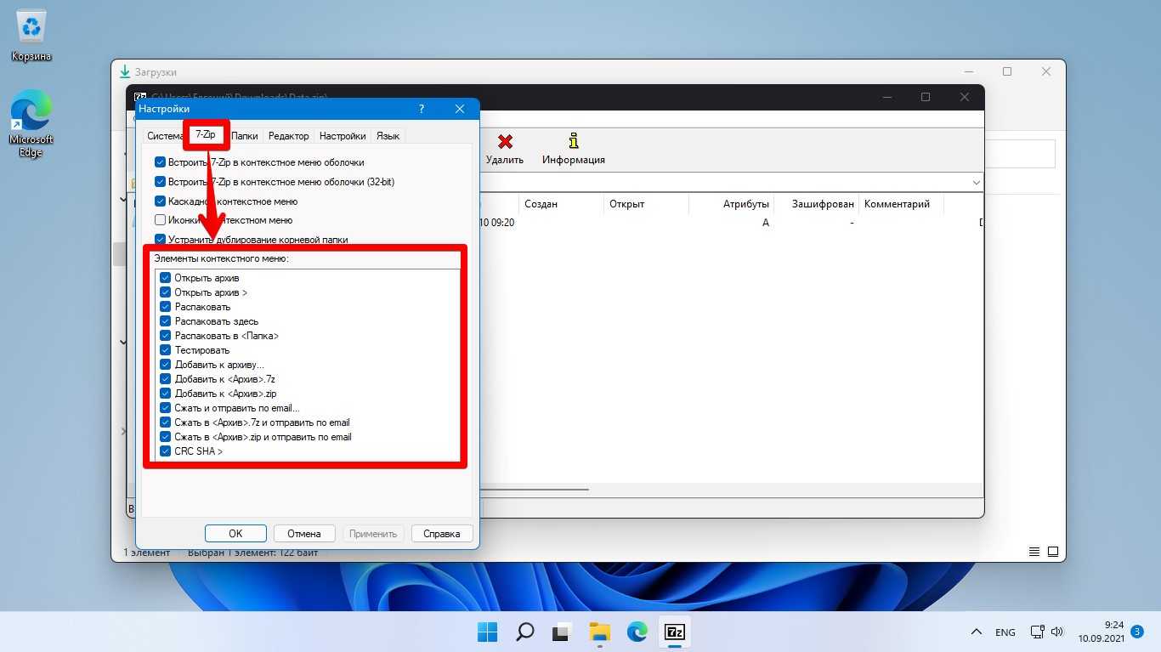Image resolution: width=1161 pixels, height=652 pixels.
Task: Uncheck the Тестировать context menu item
Action: (166, 350)
